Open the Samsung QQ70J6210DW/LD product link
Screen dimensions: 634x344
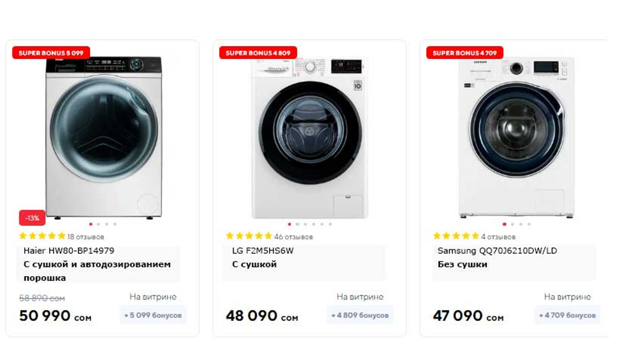click(x=497, y=251)
